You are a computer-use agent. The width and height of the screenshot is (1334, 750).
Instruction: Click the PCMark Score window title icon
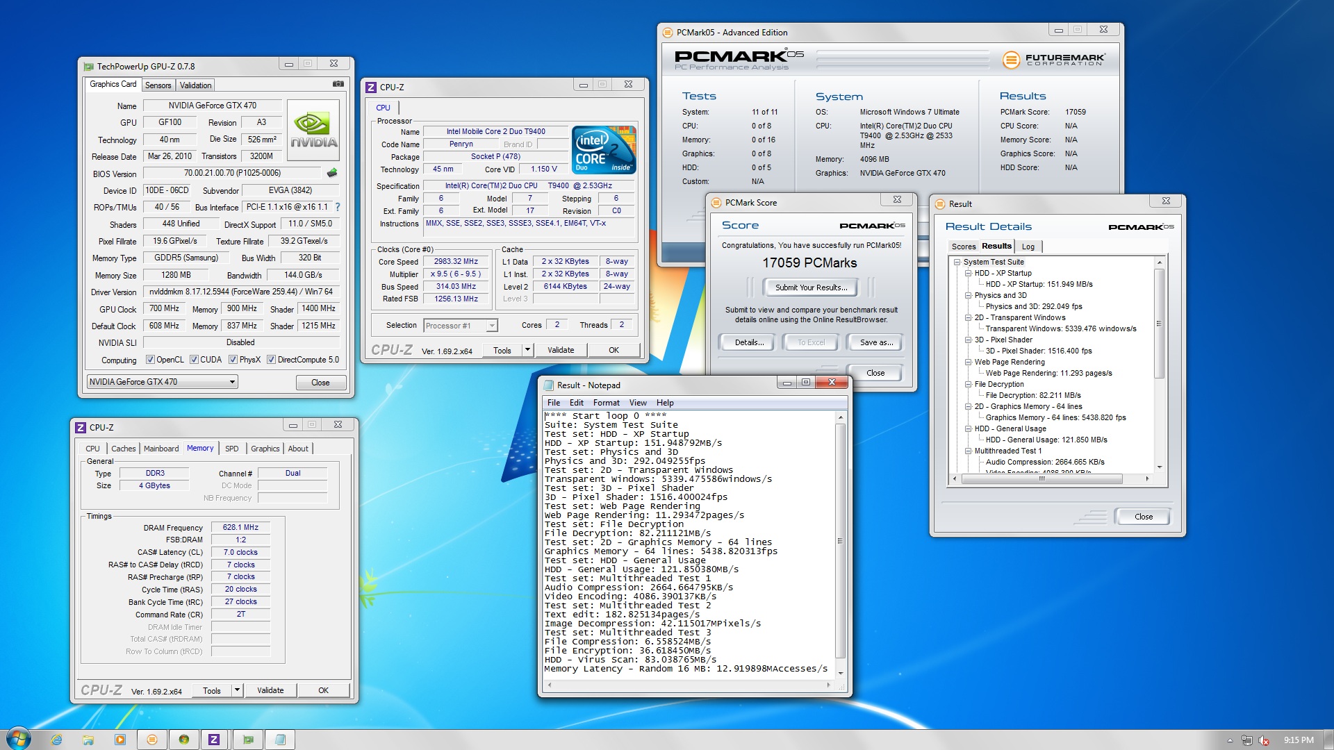click(716, 203)
